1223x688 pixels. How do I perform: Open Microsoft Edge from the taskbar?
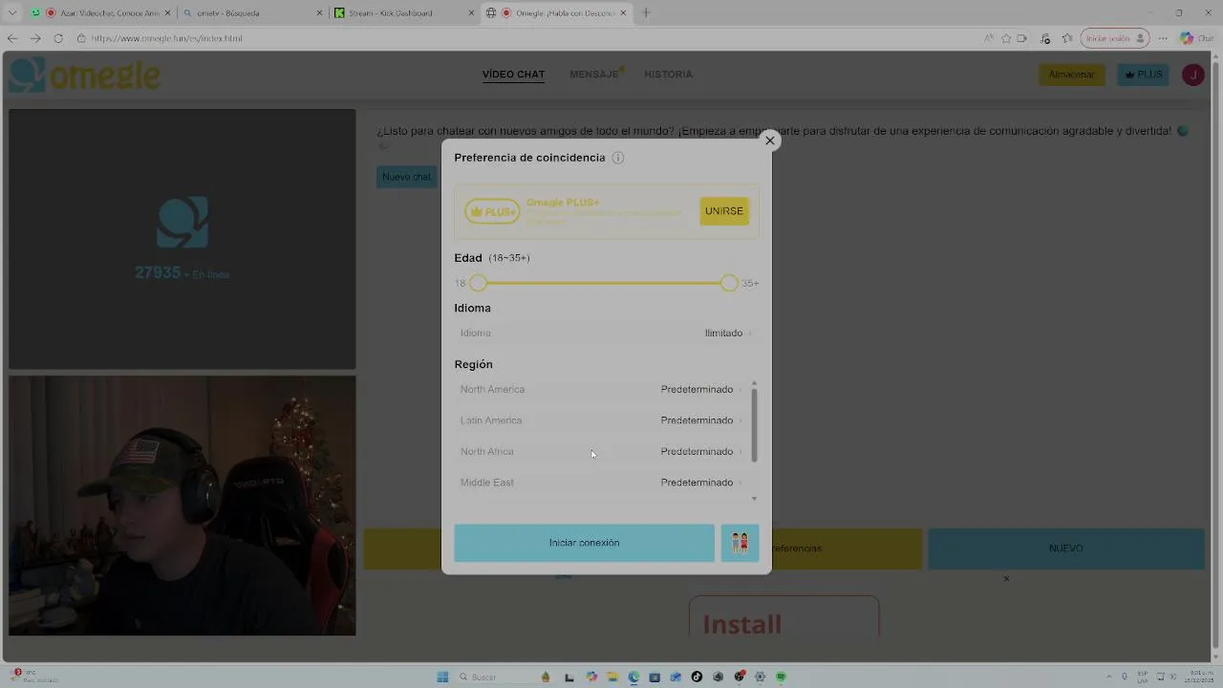(633, 677)
